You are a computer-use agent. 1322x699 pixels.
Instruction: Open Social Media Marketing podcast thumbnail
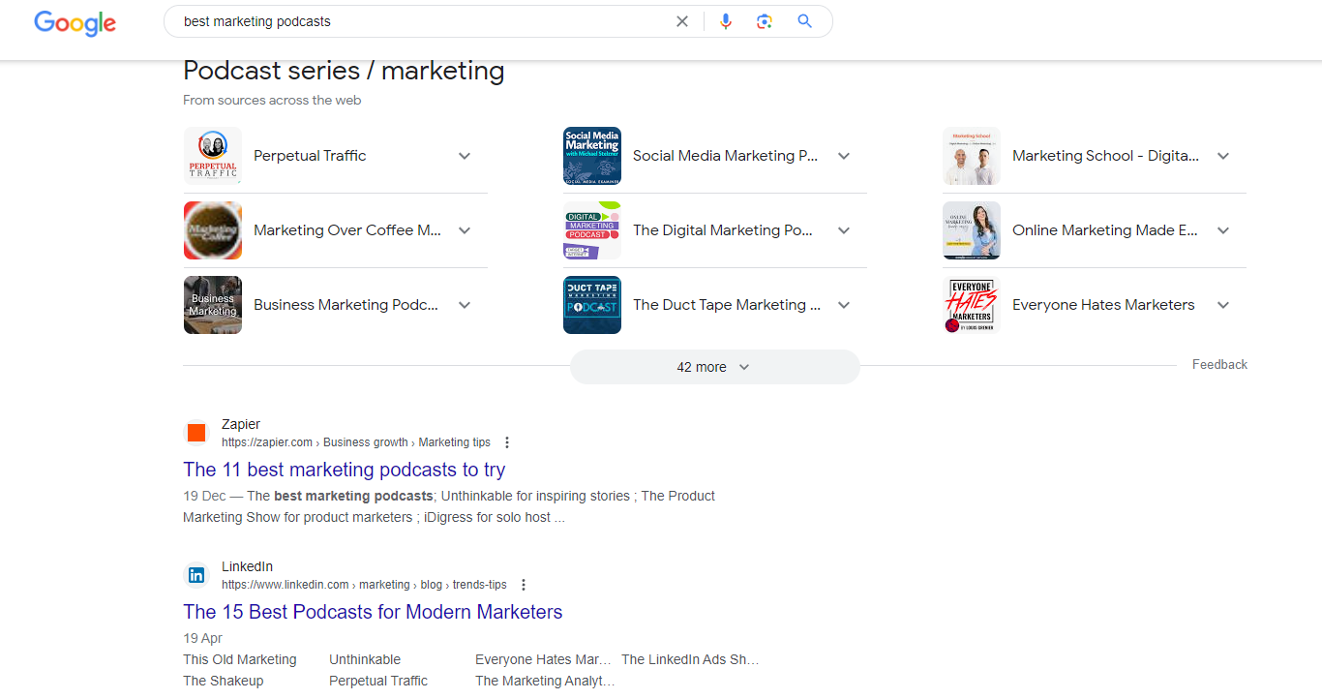click(592, 156)
